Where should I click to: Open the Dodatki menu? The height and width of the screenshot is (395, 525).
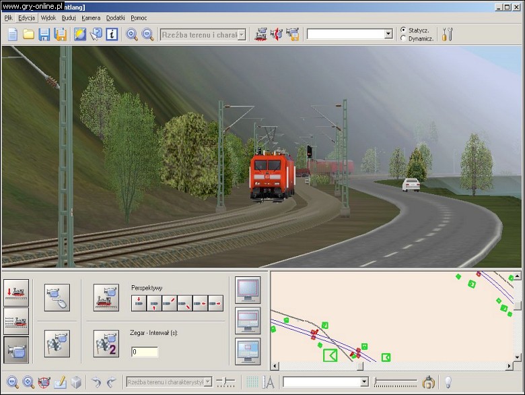(116, 18)
